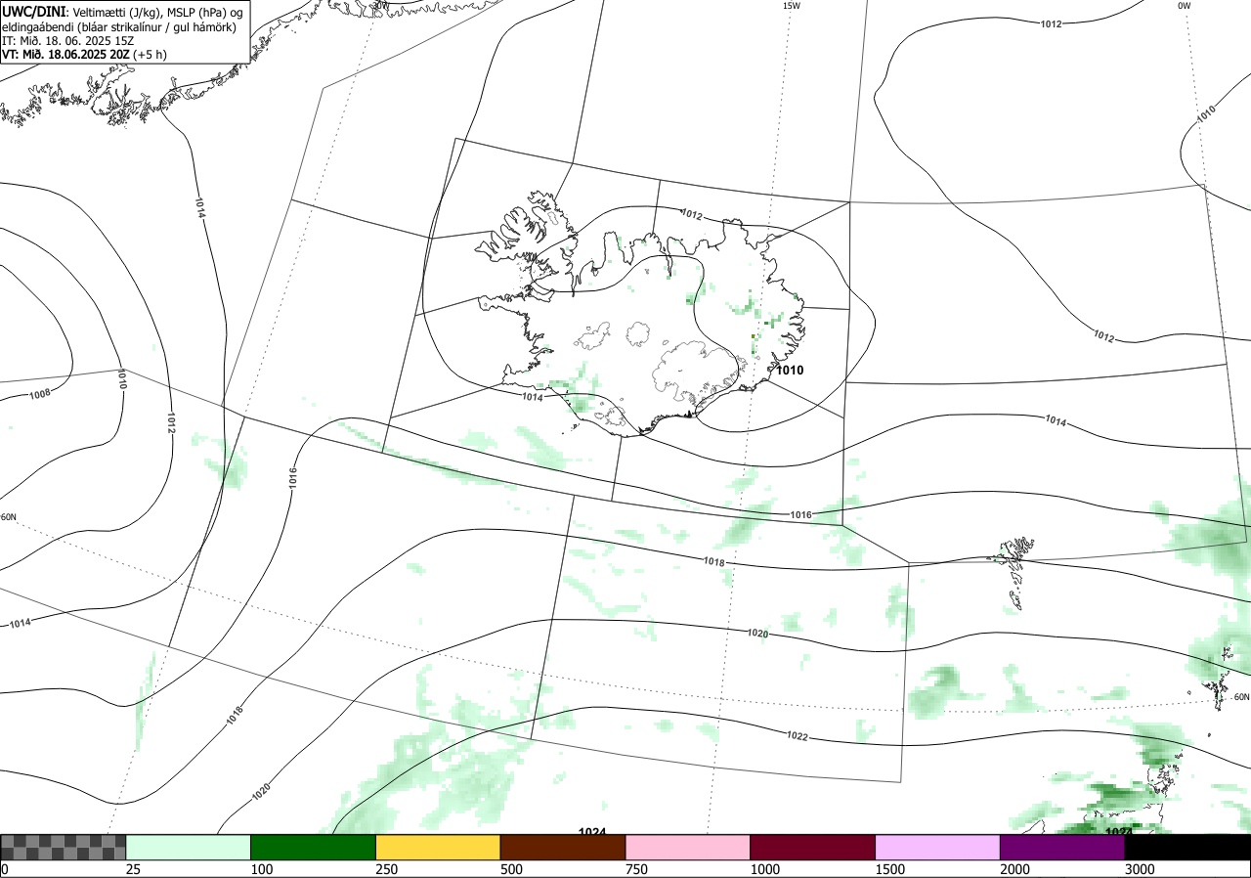
Task: Click the legend value '1500'
Action: [x=890, y=869]
